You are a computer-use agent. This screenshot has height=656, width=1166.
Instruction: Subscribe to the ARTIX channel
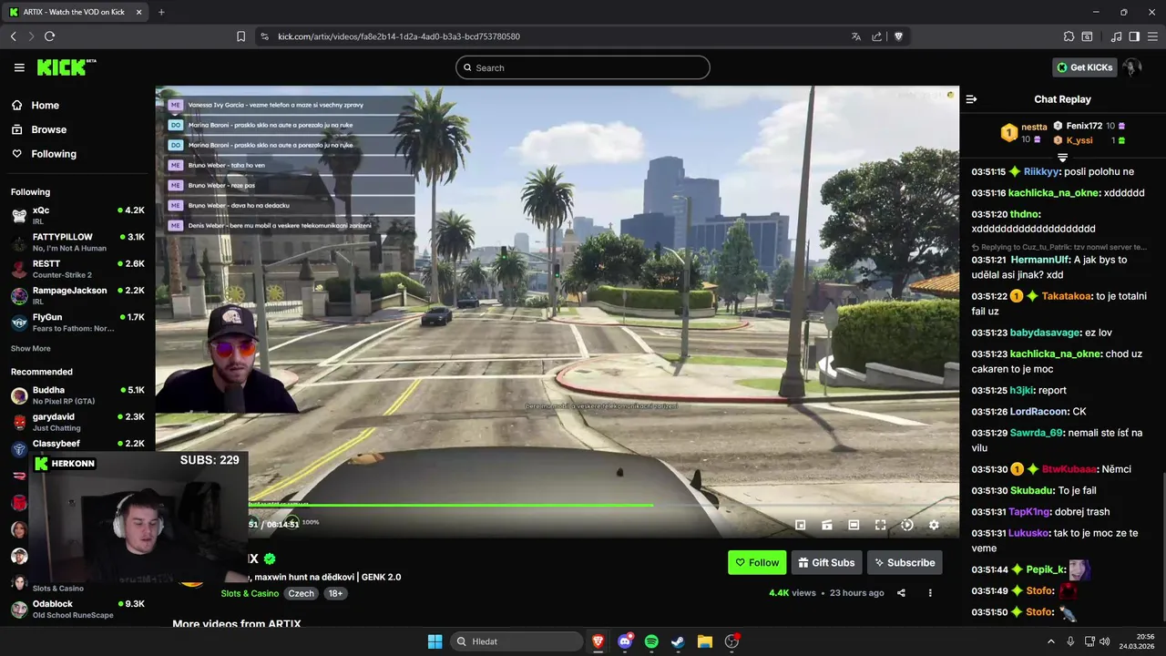(905, 563)
